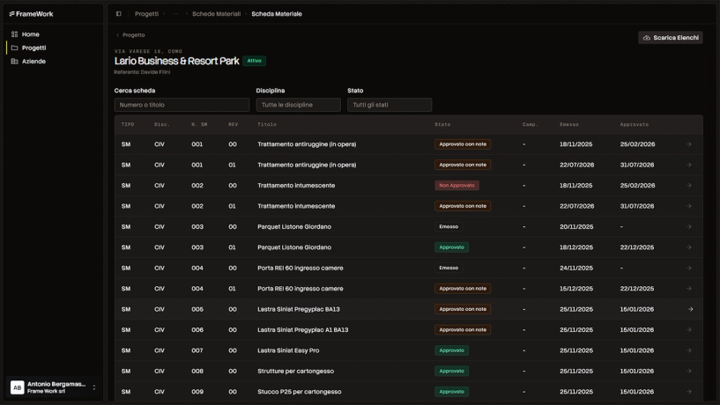Screen dimensions: 720x405
Task: Click title Lastra Siniat Pregyplac A1 BA13
Action: click(x=302, y=330)
